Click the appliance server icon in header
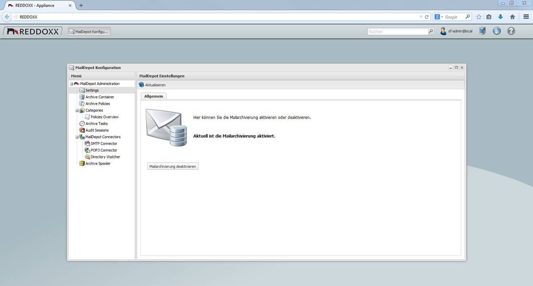Viewport: 533px width, 286px height. (483, 31)
